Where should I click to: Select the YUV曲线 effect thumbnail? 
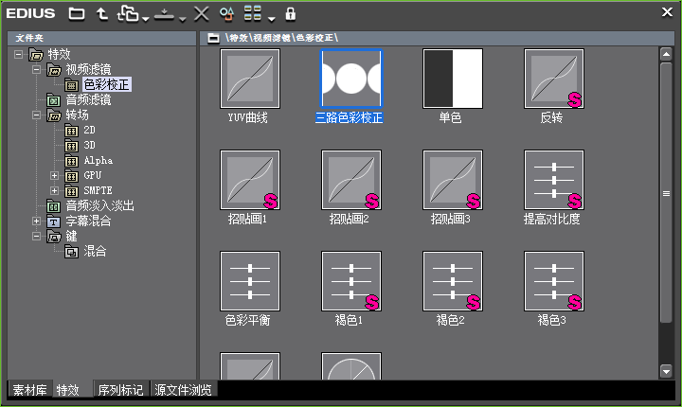click(249, 78)
